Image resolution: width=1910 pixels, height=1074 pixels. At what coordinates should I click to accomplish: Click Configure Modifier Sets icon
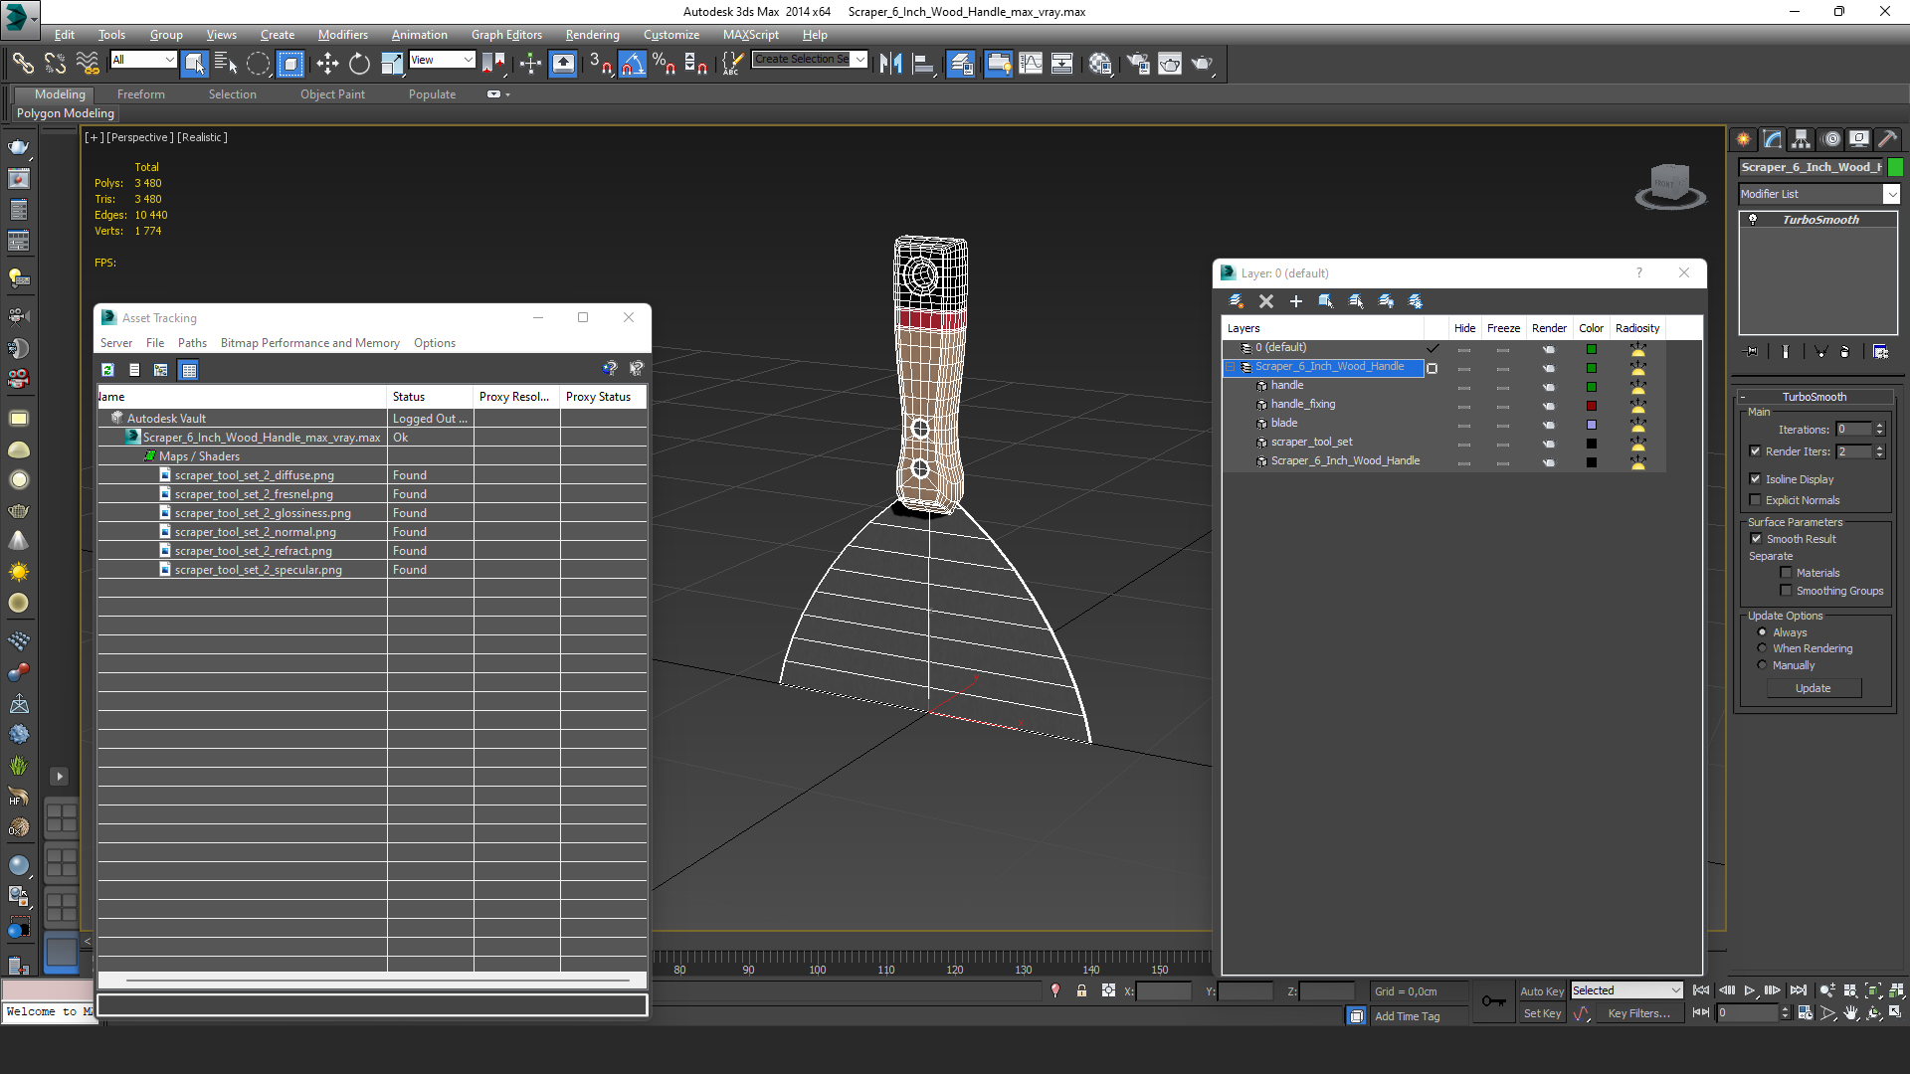tap(1880, 352)
